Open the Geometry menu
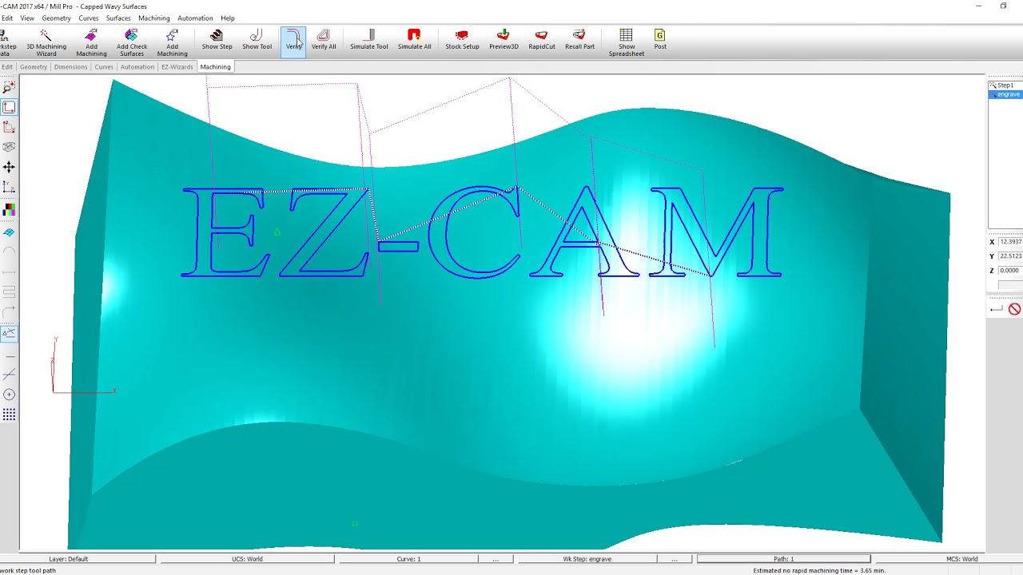The image size is (1023, 575). click(x=56, y=18)
